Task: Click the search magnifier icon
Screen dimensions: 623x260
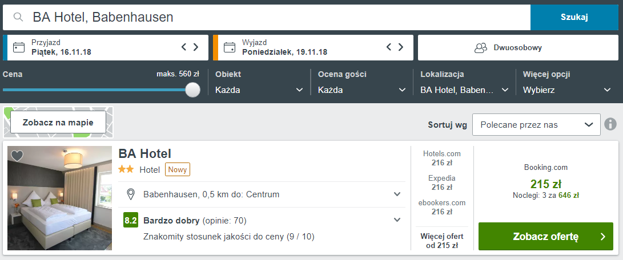Action: 19,17
